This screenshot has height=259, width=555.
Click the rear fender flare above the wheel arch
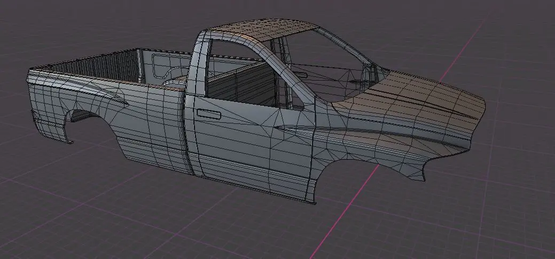click(x=80, y=89)
